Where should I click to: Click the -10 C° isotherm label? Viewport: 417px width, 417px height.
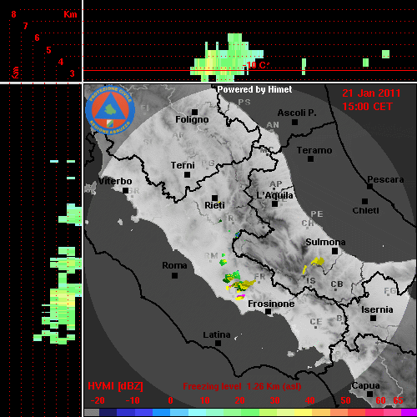256,65
